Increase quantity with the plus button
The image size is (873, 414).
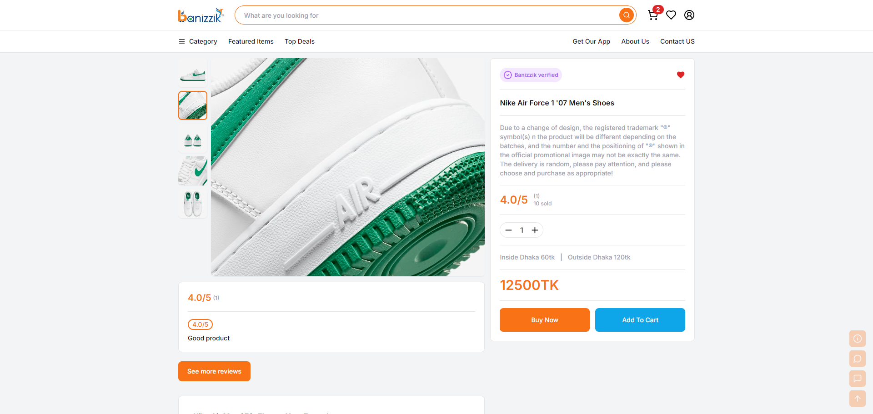point(535,230)
